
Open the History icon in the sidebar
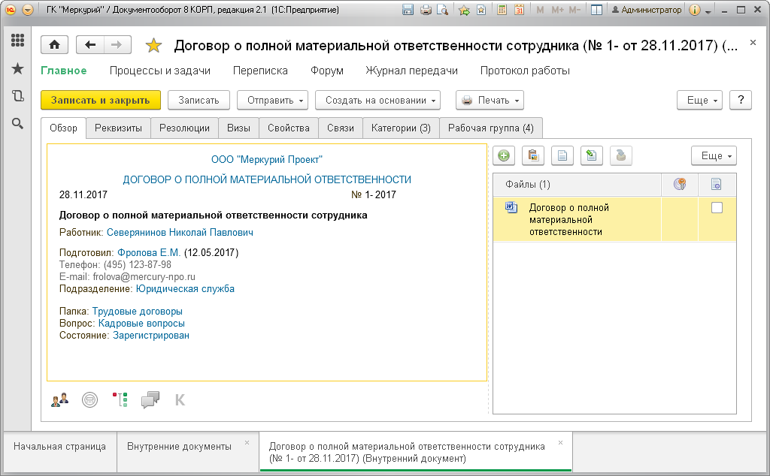pyautogui.click(x=18, y=96)
